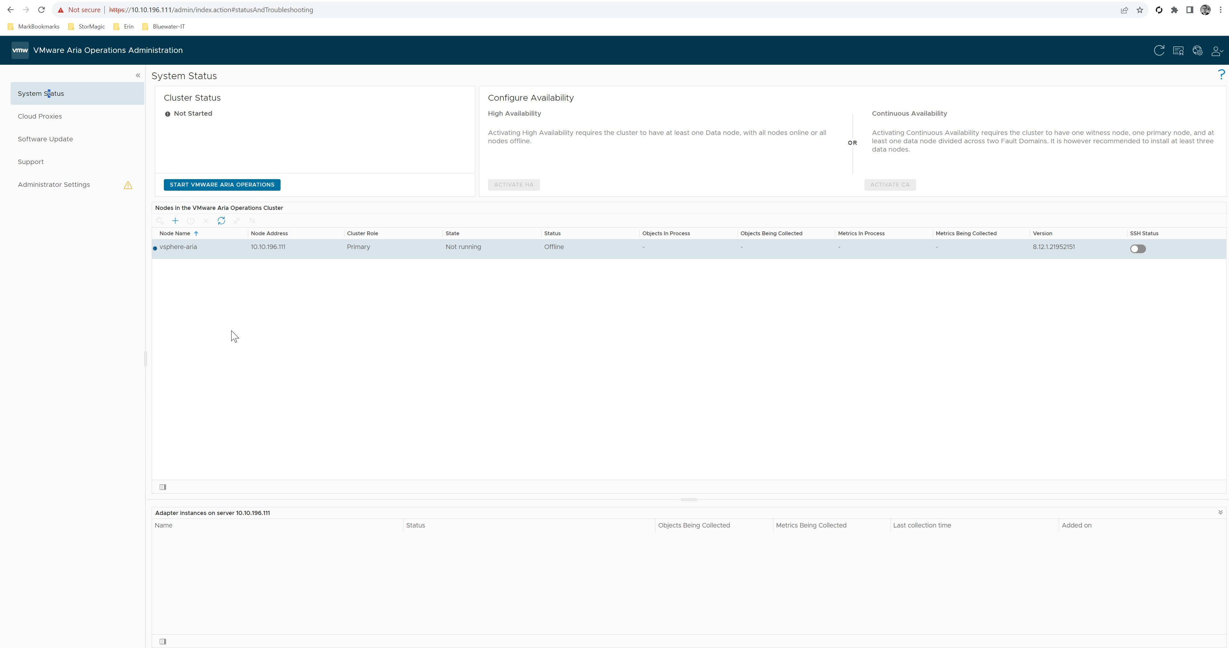Image resolution: width=1229 pixels, height=648 pixels.
Task: Reload the page with browser reload button
Action: [41, 10]
